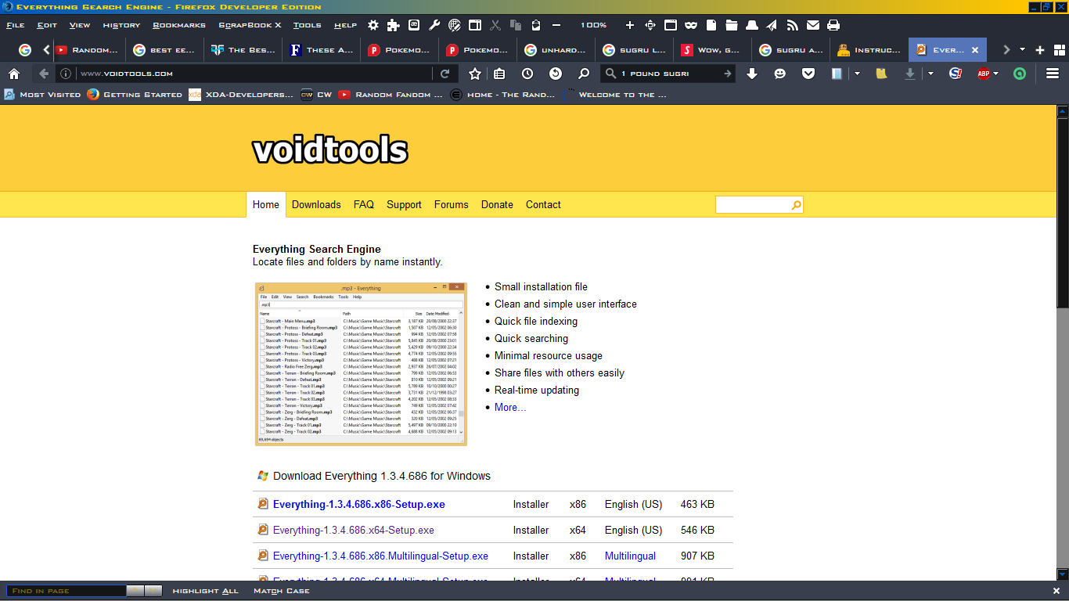
Task: Click the zoom in plus button
Action: (630, 25)
